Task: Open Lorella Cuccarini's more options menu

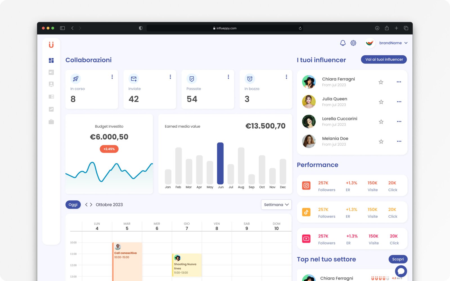Action: 399,122
